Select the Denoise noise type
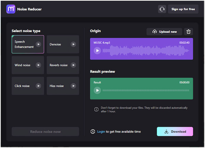Viewport: 205px width, 148px height. coord(63,44)
